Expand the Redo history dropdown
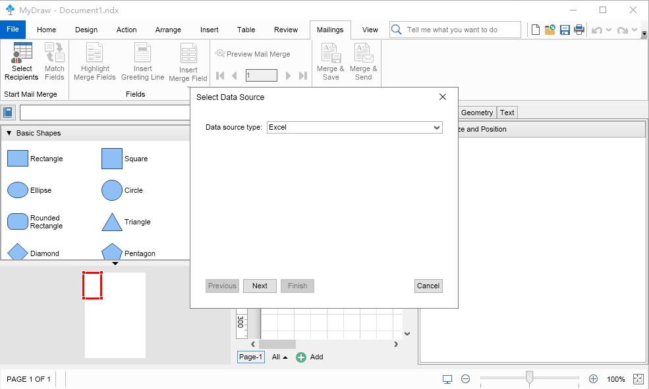The height and width of the screenshot is (389, 649). 634,30
